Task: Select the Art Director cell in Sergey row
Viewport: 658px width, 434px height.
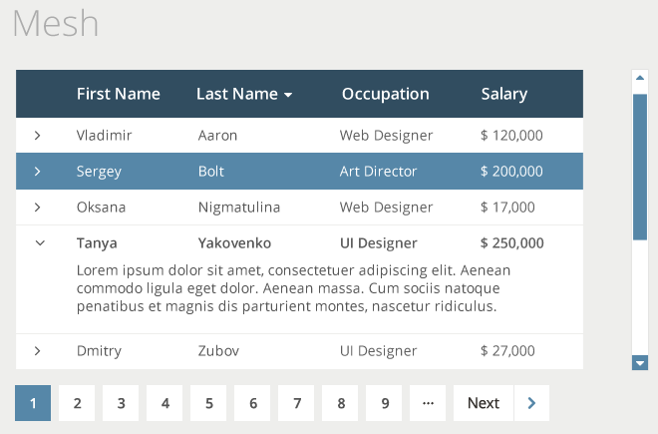Action: [x=378, y=171]
